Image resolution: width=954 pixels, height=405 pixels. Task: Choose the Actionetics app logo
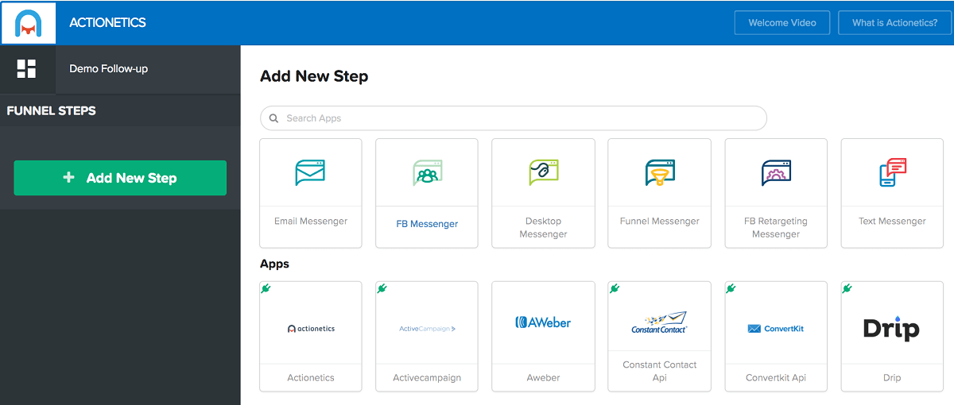[311, 328]
